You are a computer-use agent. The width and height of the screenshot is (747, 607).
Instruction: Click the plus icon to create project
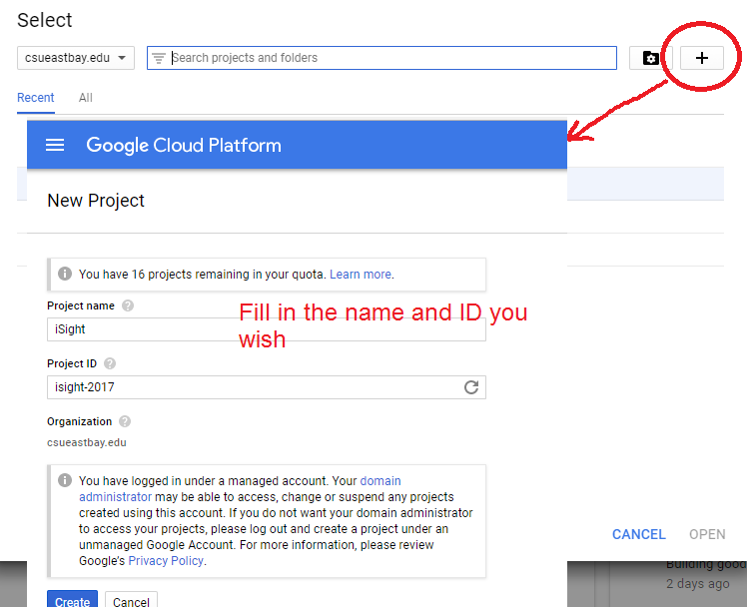click(x=701, y=58)
